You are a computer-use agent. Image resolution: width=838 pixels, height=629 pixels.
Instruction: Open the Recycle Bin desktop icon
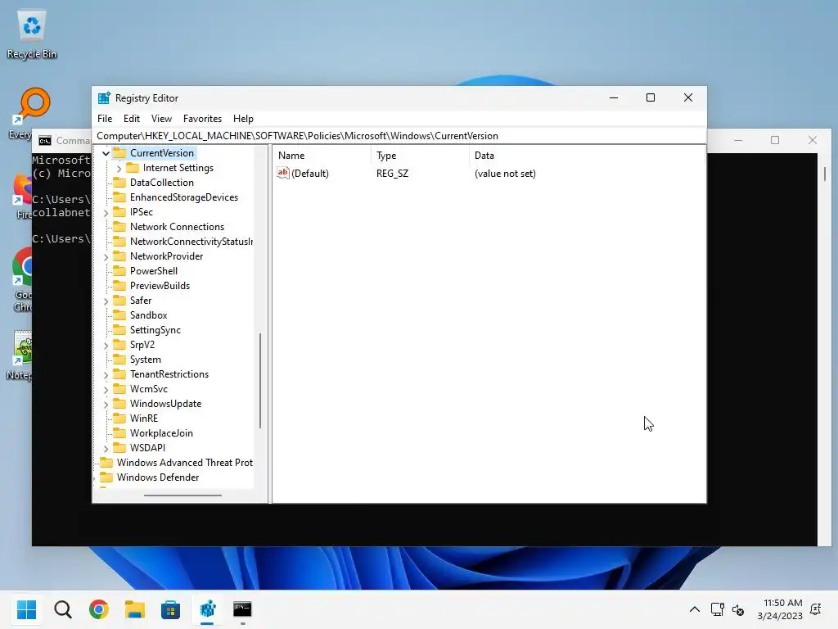tap(32, 34)
